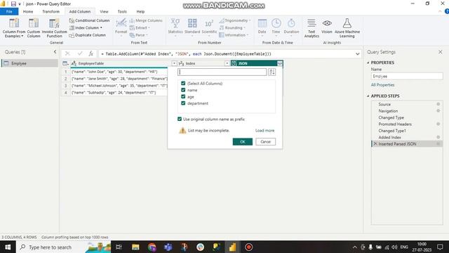Uncheck the age column checkbox
Viewport: 449px width, 253px height.
click(183, 96)
